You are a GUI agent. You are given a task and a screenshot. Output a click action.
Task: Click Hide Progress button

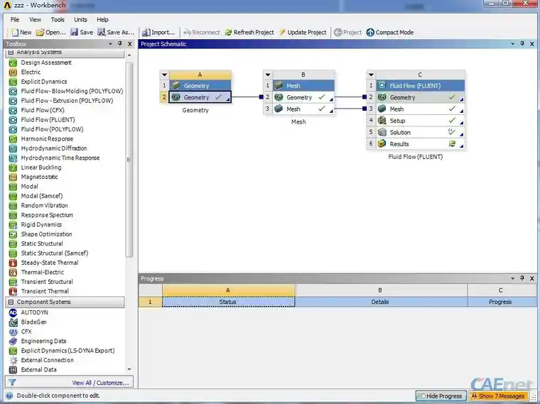pyautogui.click(x=441, y=396)
